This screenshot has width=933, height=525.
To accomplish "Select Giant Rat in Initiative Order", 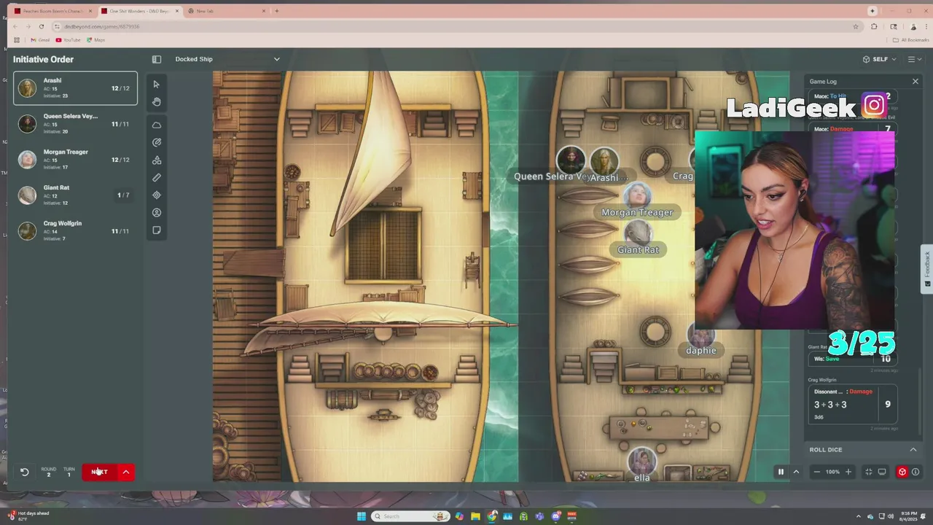I will [75, 195].
